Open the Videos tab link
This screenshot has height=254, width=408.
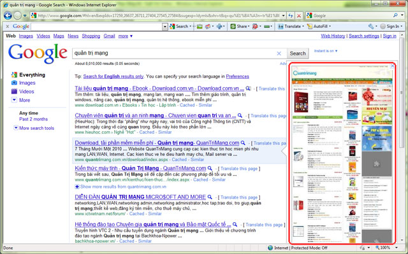tap(43, 36)
